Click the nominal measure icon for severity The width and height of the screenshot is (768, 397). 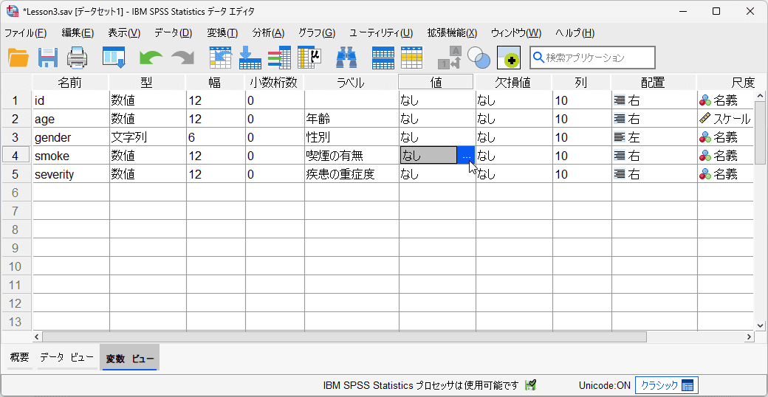(x=704, y=173)
